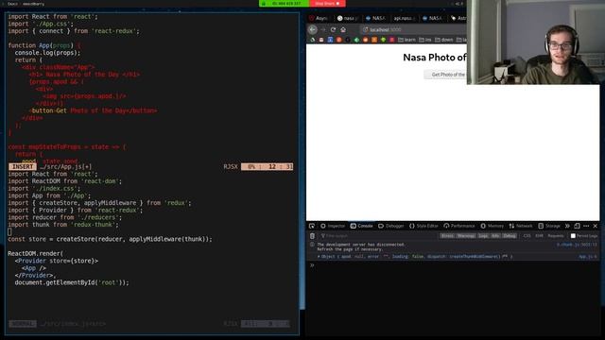
Task: Open the 'learn' bookmarks folder
Action: pos(406,40)
